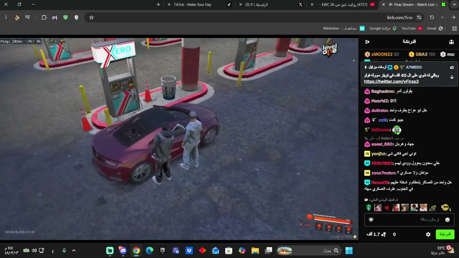Screen dimensions: 459x258
Task: Open aseel_660's chat profile
Action: (382, 144)
